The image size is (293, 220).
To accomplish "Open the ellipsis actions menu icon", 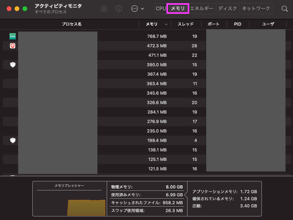I will click(134, 9).
